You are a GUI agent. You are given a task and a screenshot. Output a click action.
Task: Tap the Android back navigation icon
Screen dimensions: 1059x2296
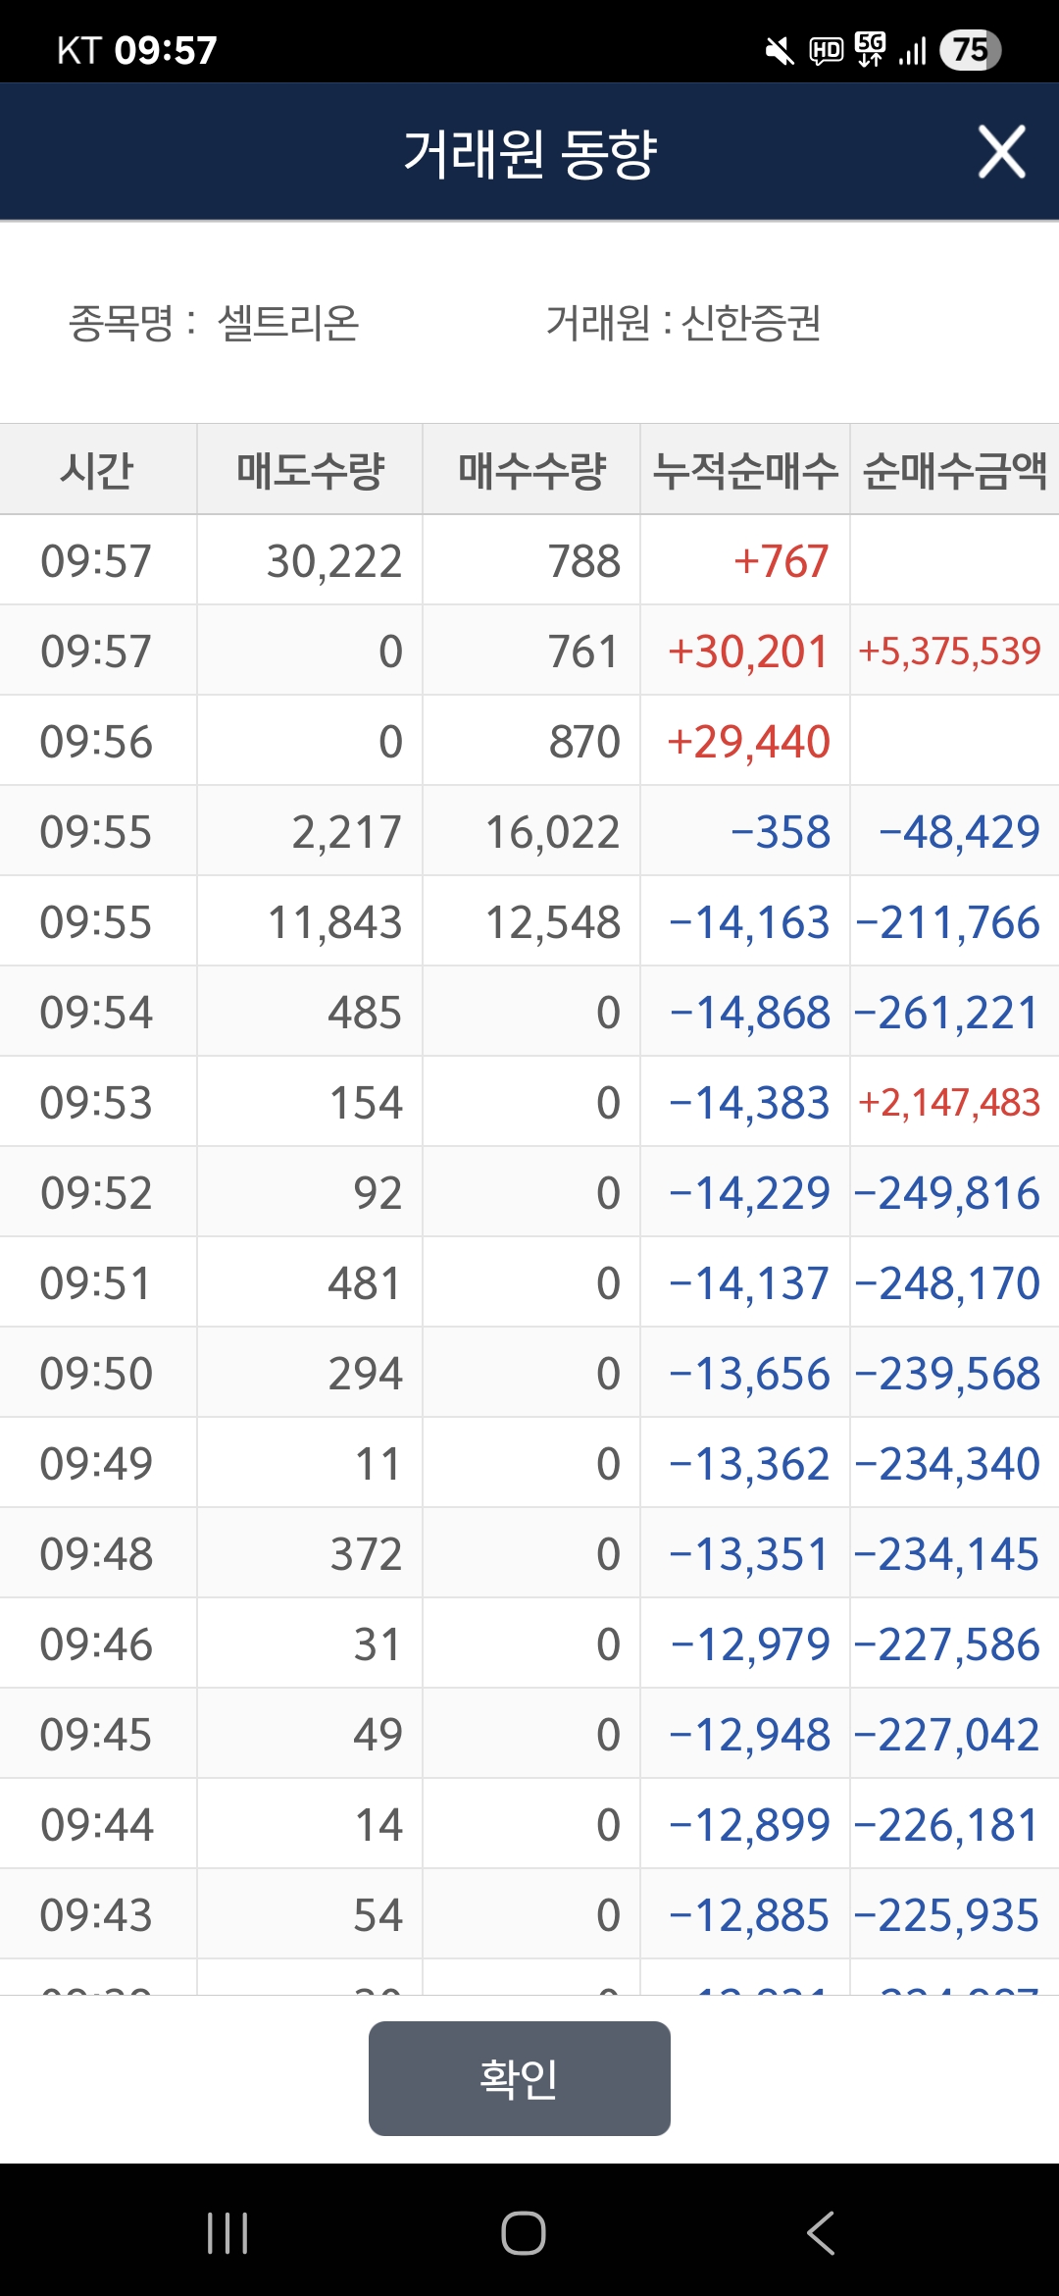[x=821, y=2233]
